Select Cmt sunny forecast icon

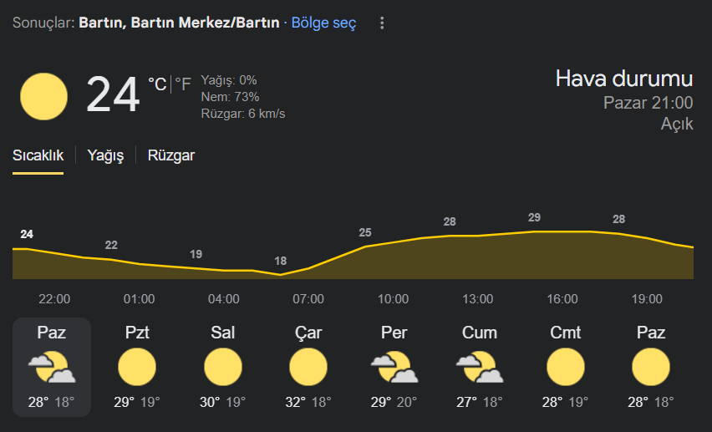pos(565,367)
